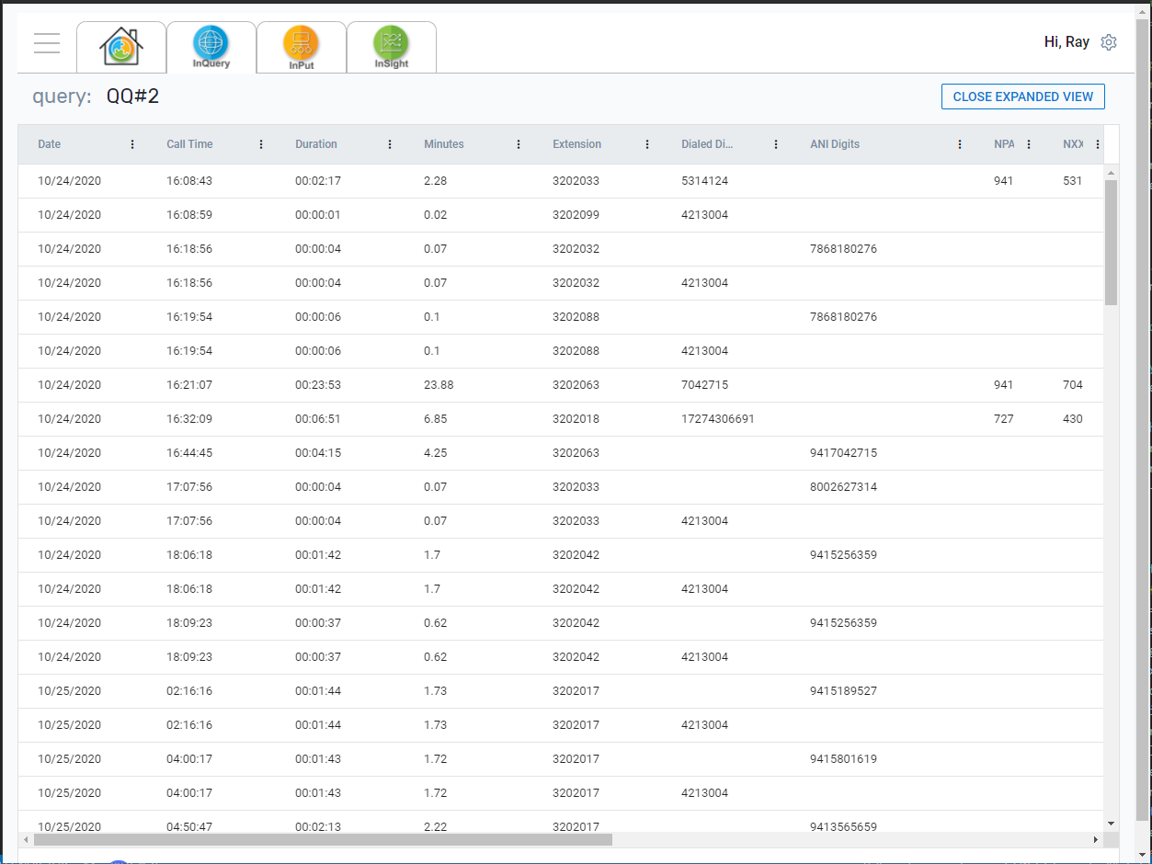Open the InPut tab

pyautogui.click(x=302, y=46)
